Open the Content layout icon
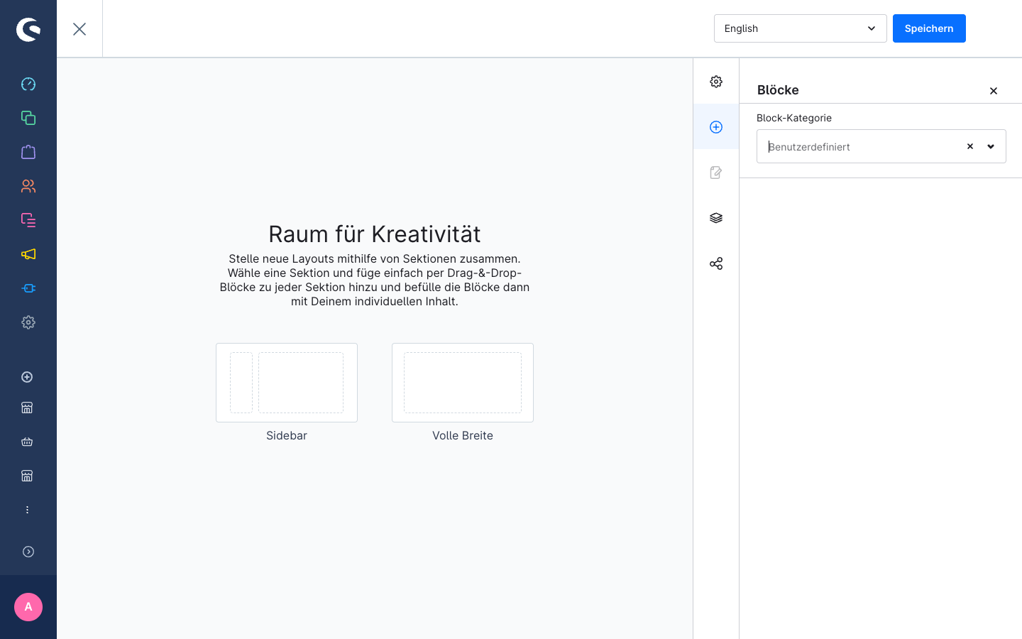The width and height of the screenshot is (1022, 639). tap(28, 220)
